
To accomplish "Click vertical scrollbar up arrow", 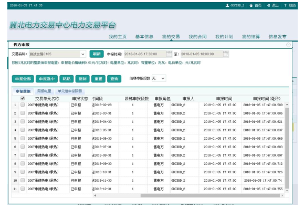I will [x=287, y=105].
